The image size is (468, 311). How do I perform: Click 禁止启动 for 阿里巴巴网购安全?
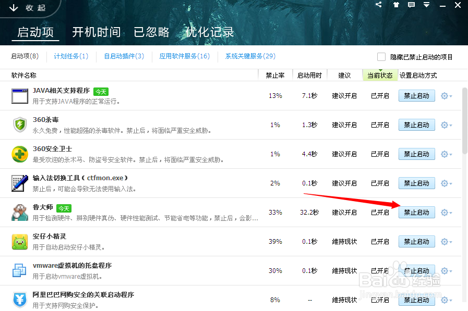point(417,300)
